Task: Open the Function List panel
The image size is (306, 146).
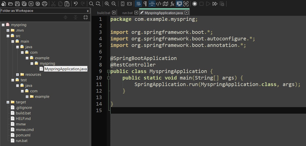Action: tap(172, 4)
